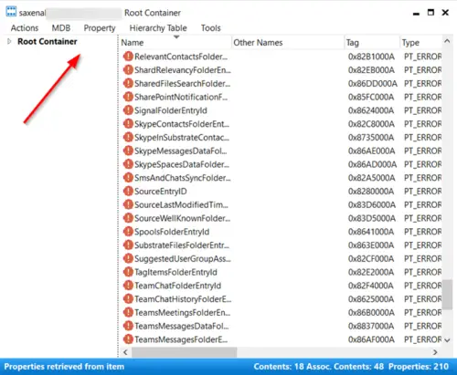Click the horizontal scrollbar thumb
Screen dimensions: 457x375
(x=184, y=352)
